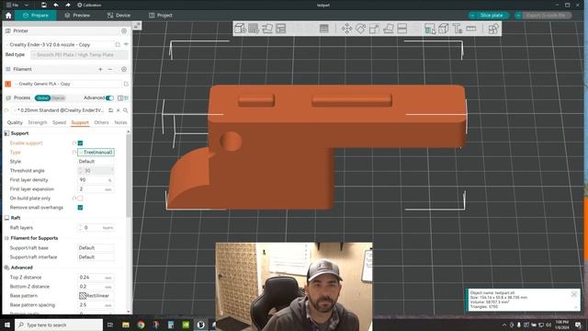Select the Lay on face tool
588x331 pixels.
[x=388, y=29]
